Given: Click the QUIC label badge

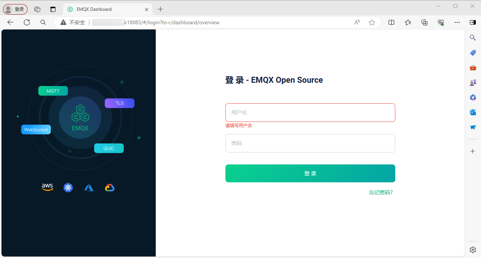Looking at the screenshot, I should click(x=109, y=148).
